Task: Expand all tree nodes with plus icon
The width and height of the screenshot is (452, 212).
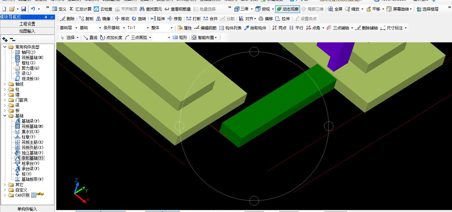Action: coord(5,39)
